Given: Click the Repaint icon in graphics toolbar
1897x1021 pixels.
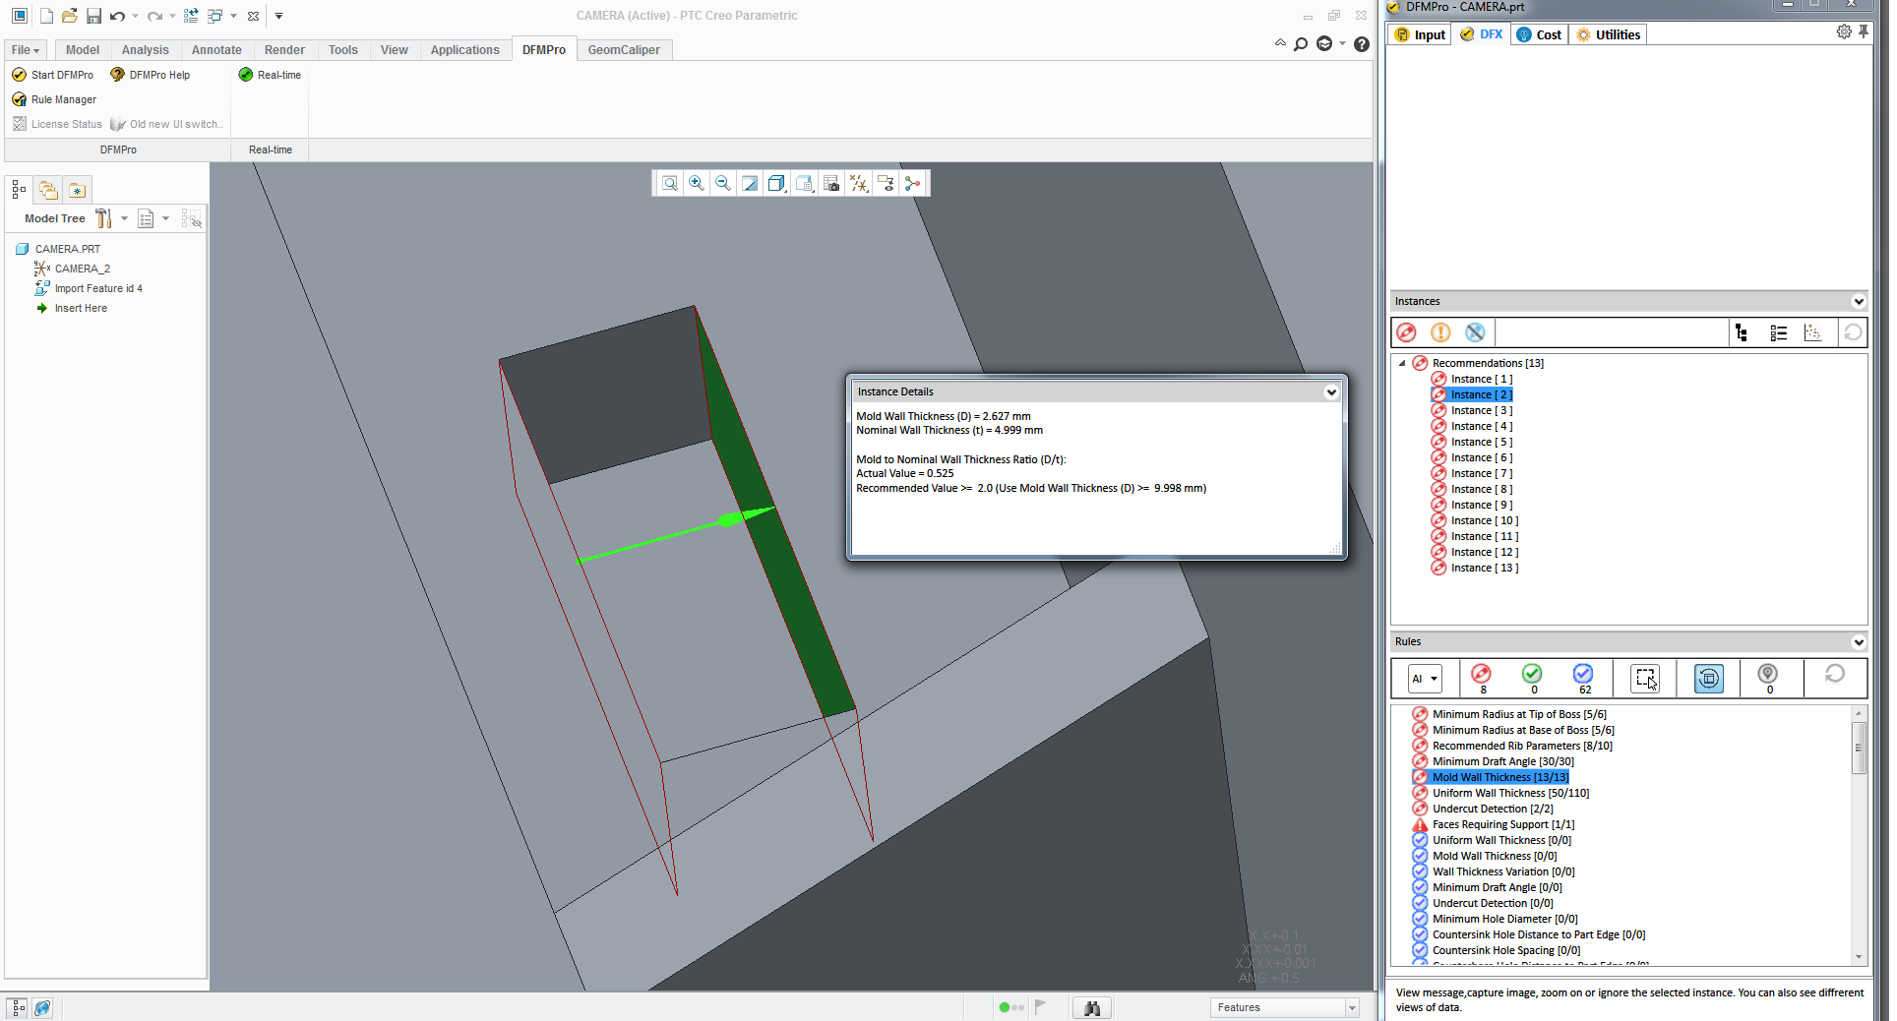Looking at the screenshot, I should coord(750,183).
